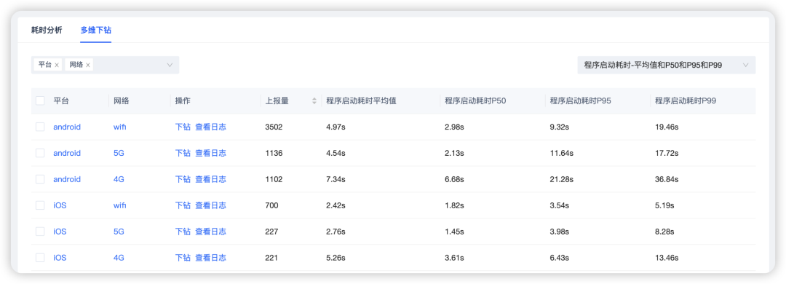Click 下钻 in the iOS wifi row

183,205
